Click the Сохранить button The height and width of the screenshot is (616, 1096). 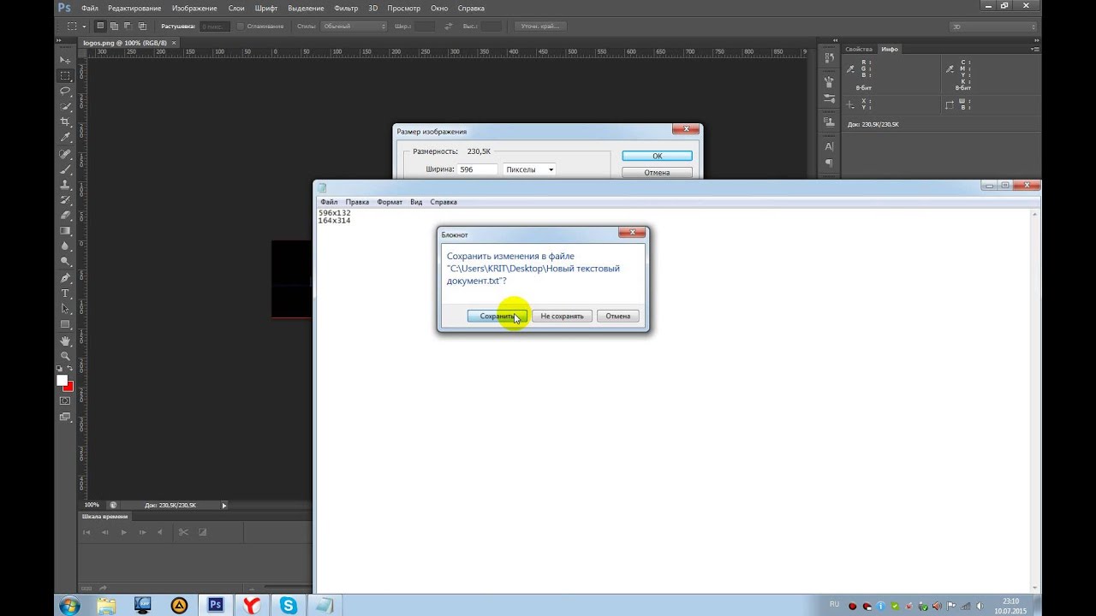coord(497,316)
